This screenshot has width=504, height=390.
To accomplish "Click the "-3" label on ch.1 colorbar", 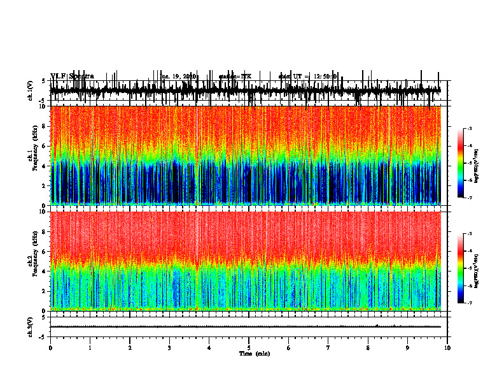I will pos(469,129).
